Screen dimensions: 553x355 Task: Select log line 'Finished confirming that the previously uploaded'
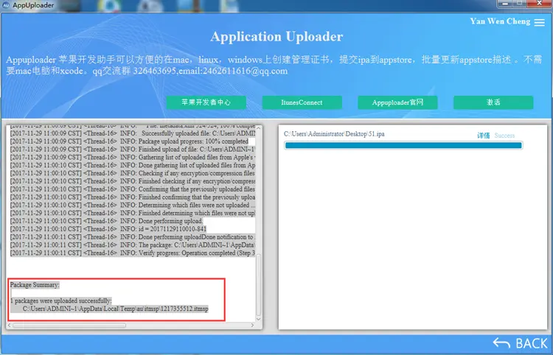[133, 197]
